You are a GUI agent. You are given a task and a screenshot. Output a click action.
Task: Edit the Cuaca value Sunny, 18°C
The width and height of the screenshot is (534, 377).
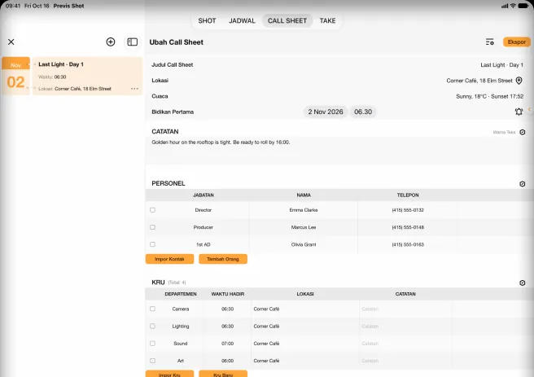click(490, 96)
